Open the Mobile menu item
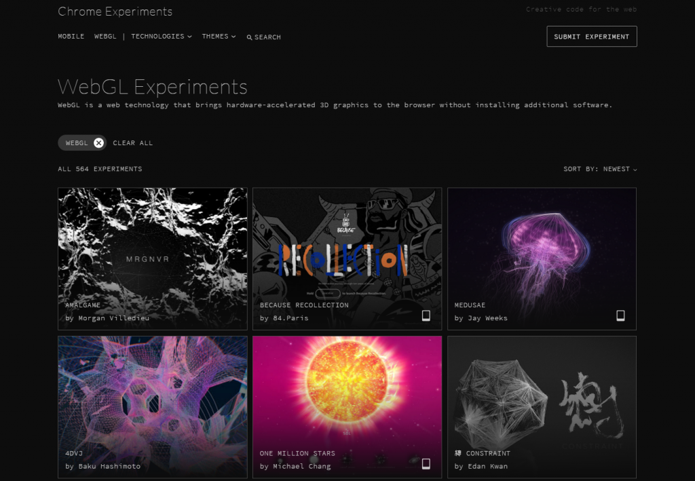The height and width of the screenshot is (481, 695). pos(71,37)
